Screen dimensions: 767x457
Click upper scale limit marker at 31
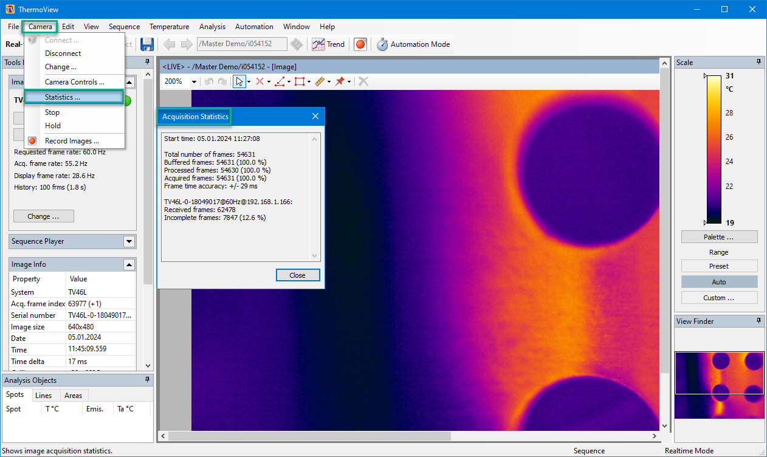coord(706,77)
